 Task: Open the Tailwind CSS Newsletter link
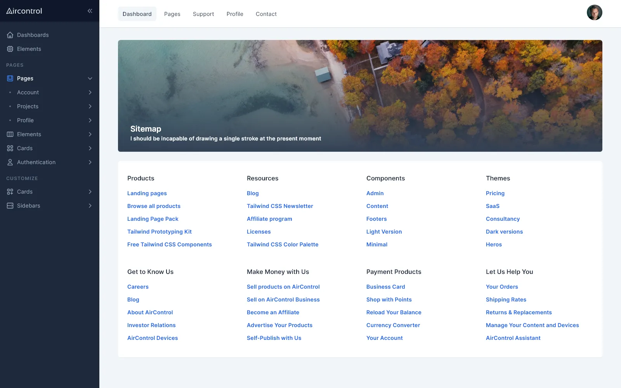pos(280,206)
